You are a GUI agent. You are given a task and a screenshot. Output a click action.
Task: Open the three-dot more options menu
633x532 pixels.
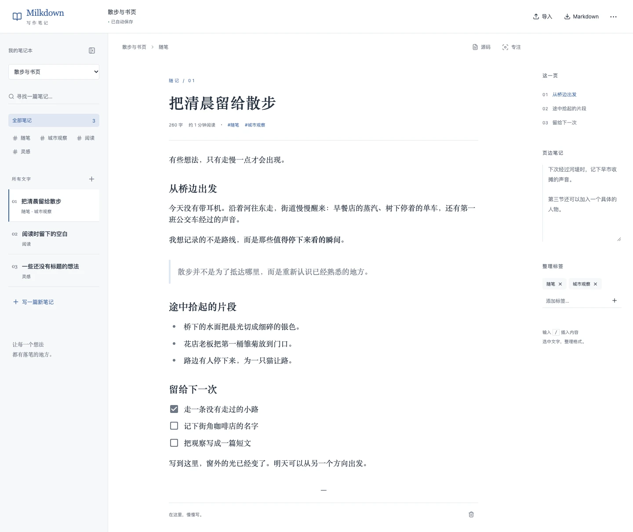pyautogui.click(x=613, y=17)
